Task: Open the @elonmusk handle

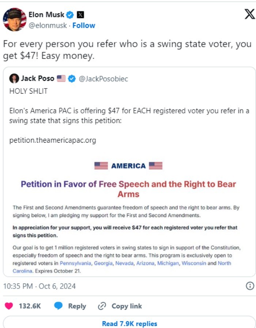Action: coord(48,26)
